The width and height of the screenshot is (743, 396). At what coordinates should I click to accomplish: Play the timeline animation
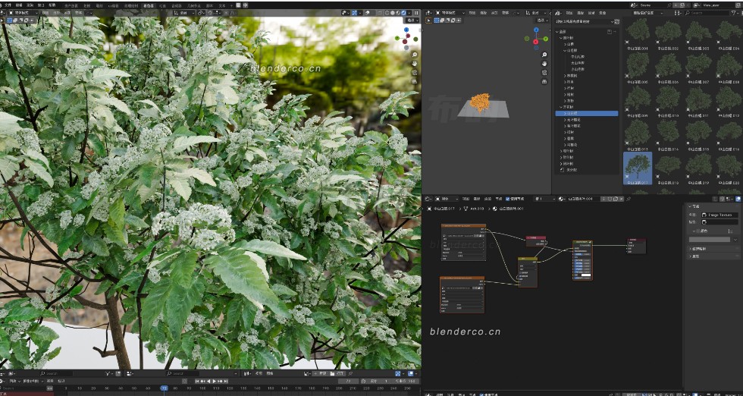tap(214, 382)
